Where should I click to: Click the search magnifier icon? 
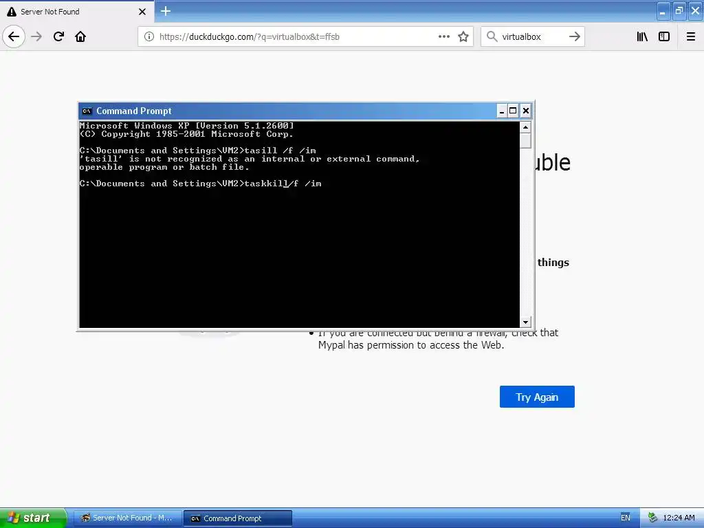492,36
